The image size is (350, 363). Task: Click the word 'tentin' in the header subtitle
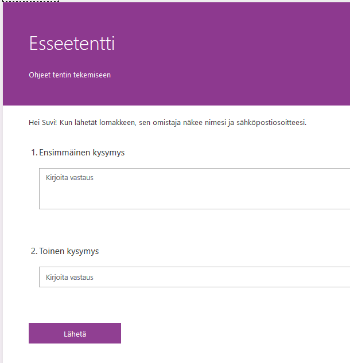coord(63,75)
